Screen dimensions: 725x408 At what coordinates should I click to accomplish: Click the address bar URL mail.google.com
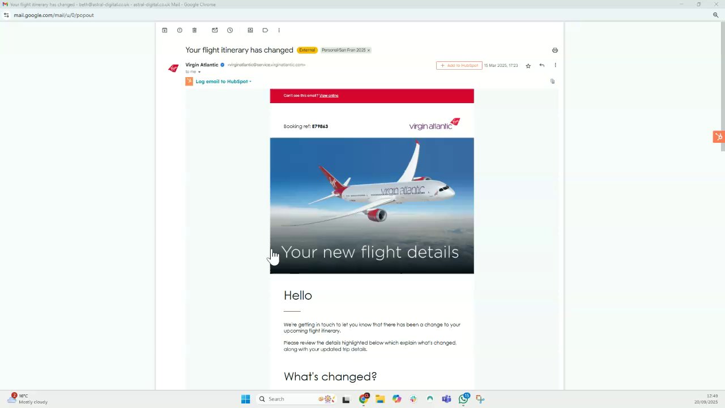click(54, 15)
